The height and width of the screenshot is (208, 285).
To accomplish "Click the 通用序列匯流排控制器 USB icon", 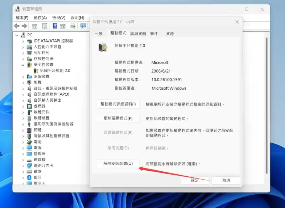I will coord(29,124).
